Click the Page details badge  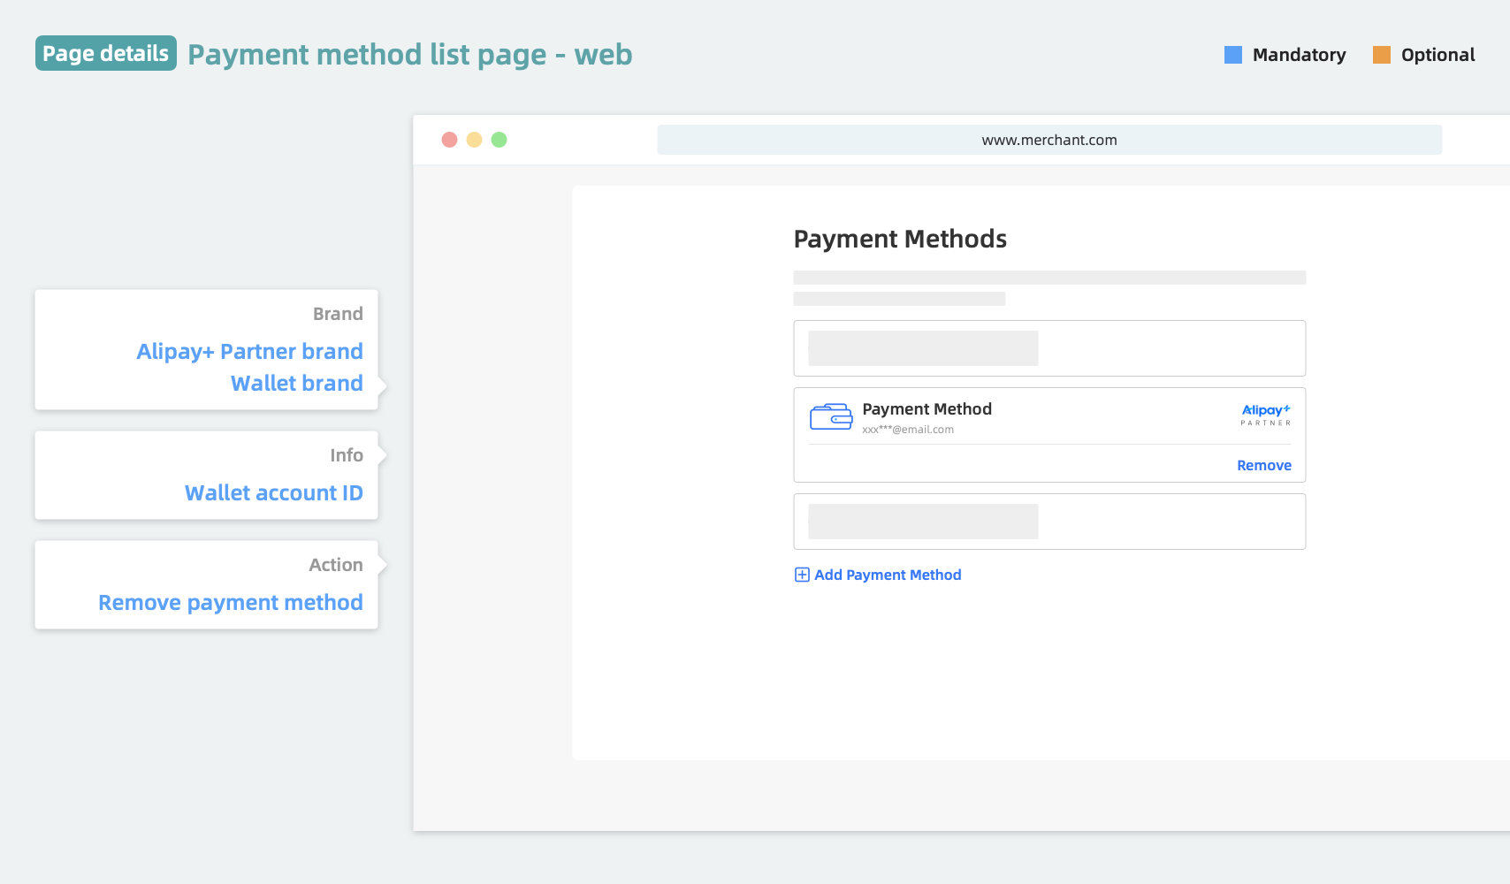pos(106,54)
